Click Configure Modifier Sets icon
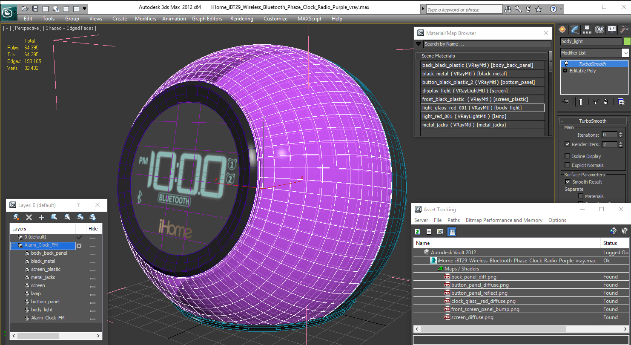The image size is (631, 345). coord(621,101)
